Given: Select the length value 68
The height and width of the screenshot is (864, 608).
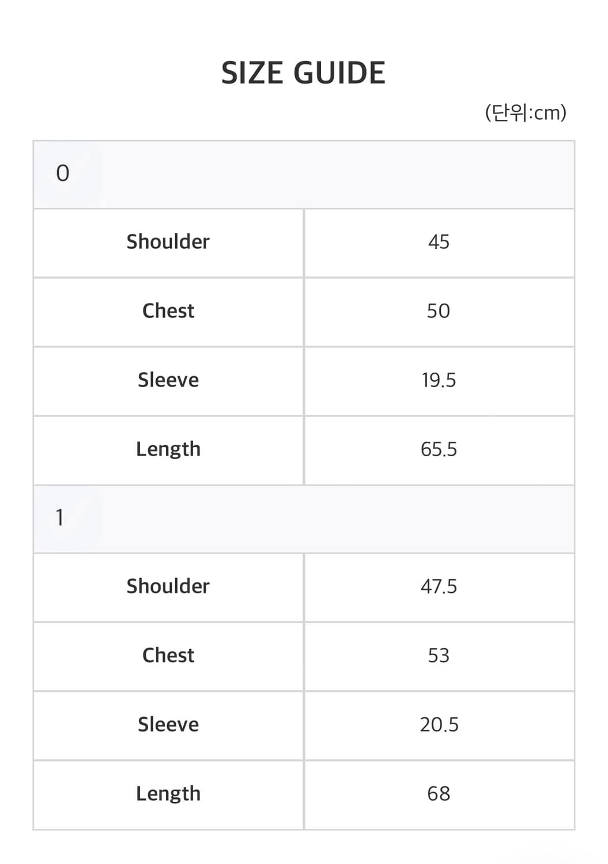Looking at the screenshot, I should 439,794.
